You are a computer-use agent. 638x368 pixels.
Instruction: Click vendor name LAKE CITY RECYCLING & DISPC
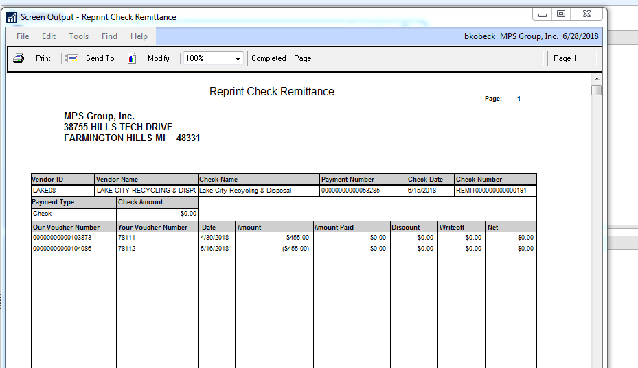coord(146,190)
